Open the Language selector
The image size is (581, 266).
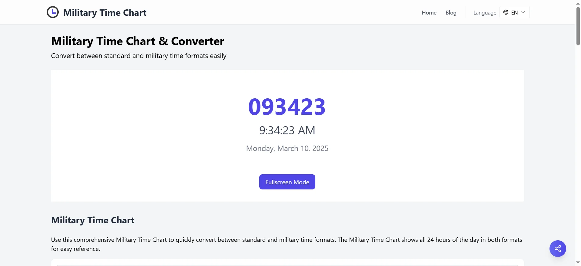coord(484,12)
